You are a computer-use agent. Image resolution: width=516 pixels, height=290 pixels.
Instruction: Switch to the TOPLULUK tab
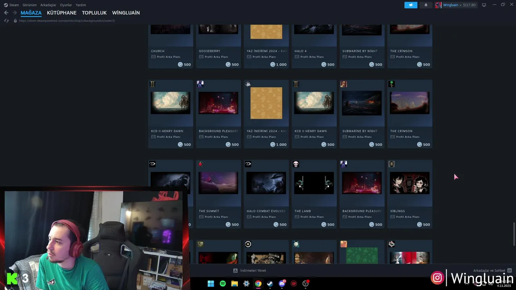tap(94, 13)
